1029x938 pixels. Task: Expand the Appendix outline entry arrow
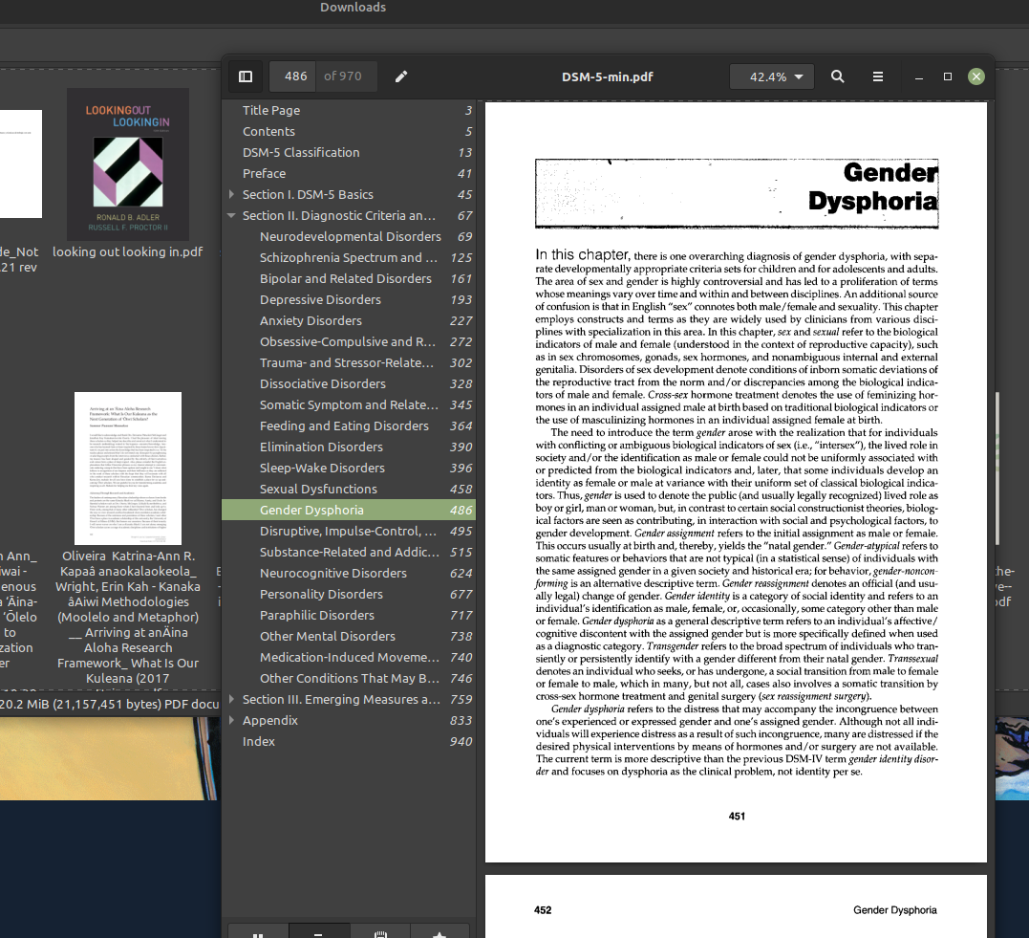(231, 721)
